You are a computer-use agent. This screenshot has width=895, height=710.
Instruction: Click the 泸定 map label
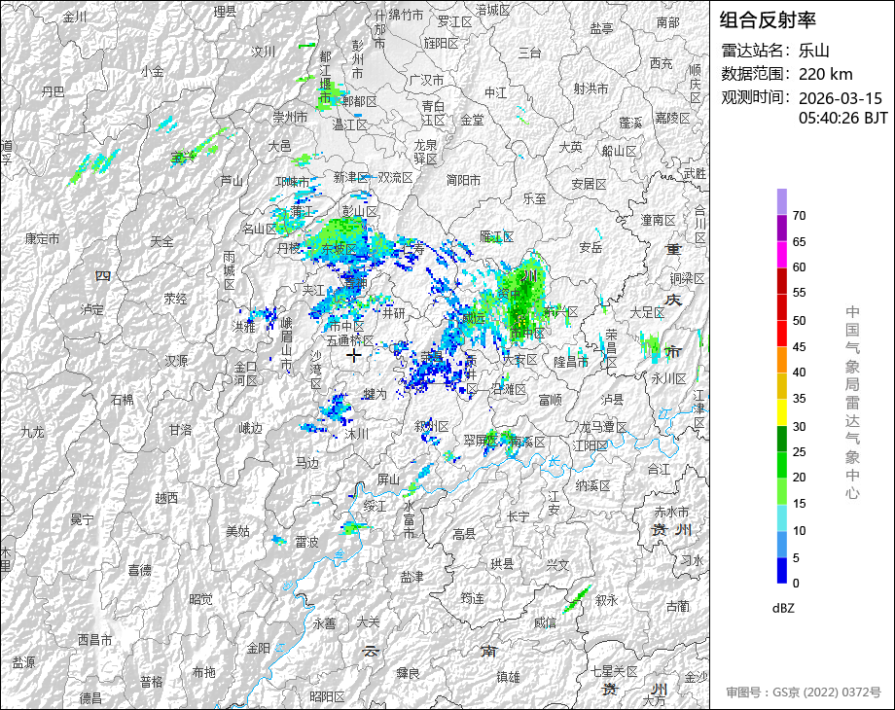(92, 309)
